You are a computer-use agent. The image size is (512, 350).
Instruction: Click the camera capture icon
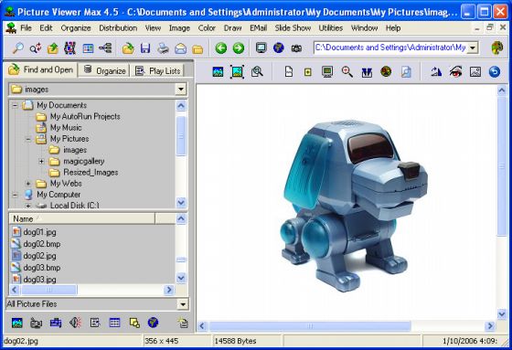(296, 48)
